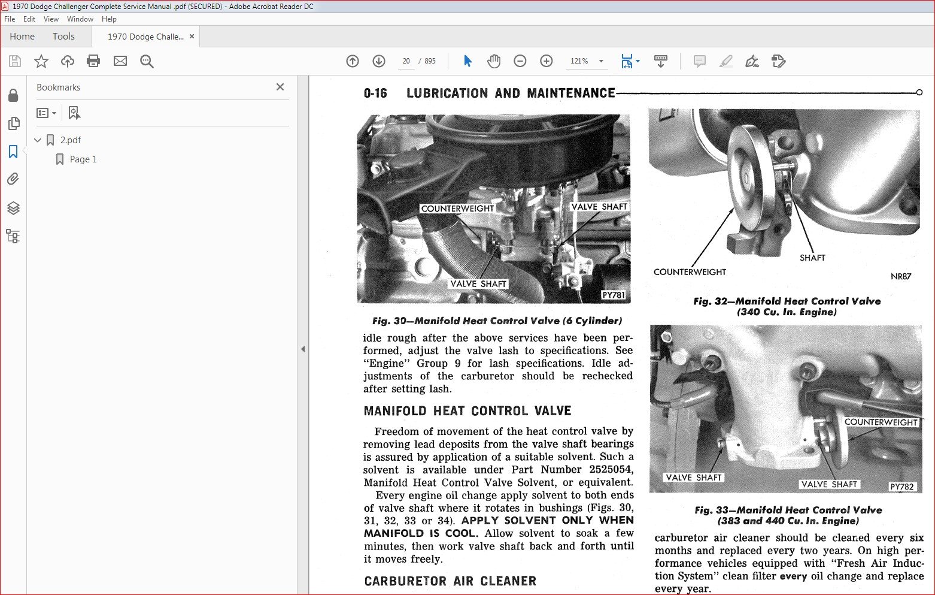This screenshot has height=595, width=935.
Task: Choose the Selection arrow tool
Action: tap(467, 61)
